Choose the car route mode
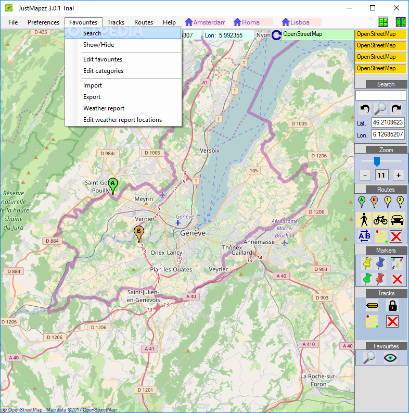Screen dimensions: 409x413 pos(397,220)
